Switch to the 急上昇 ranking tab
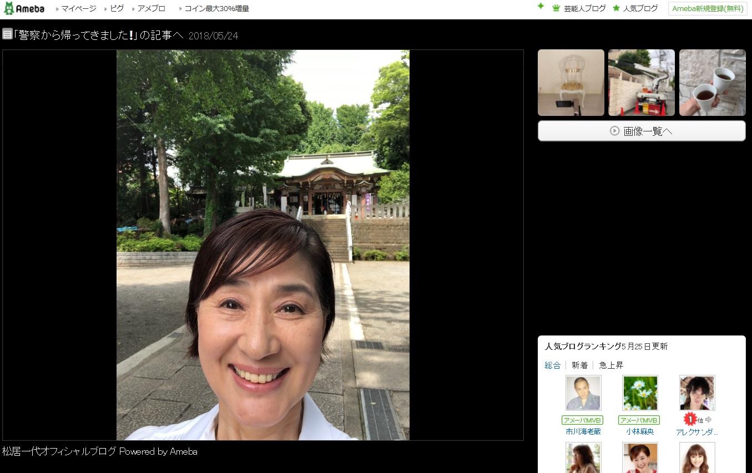 click(x=611, y=365)
